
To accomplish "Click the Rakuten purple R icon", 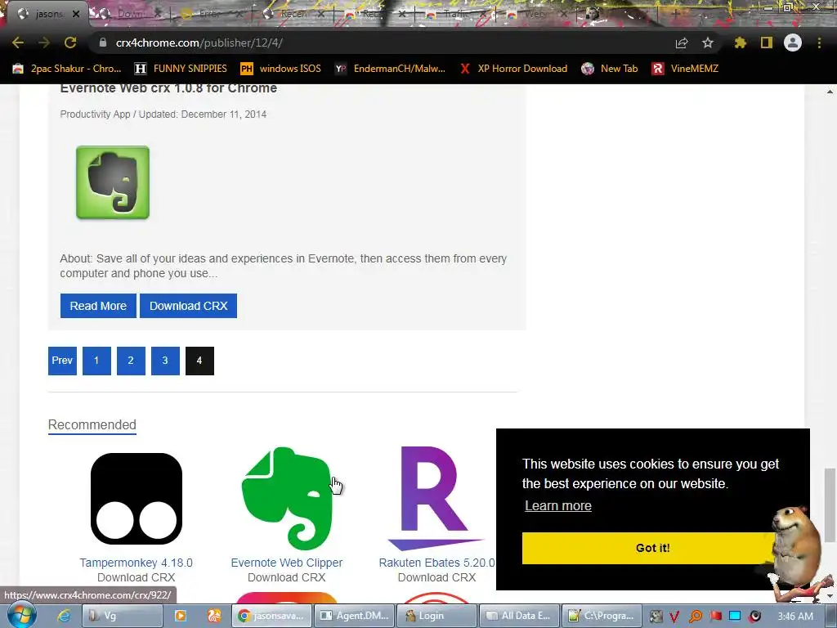I will [x=435, y=499].
